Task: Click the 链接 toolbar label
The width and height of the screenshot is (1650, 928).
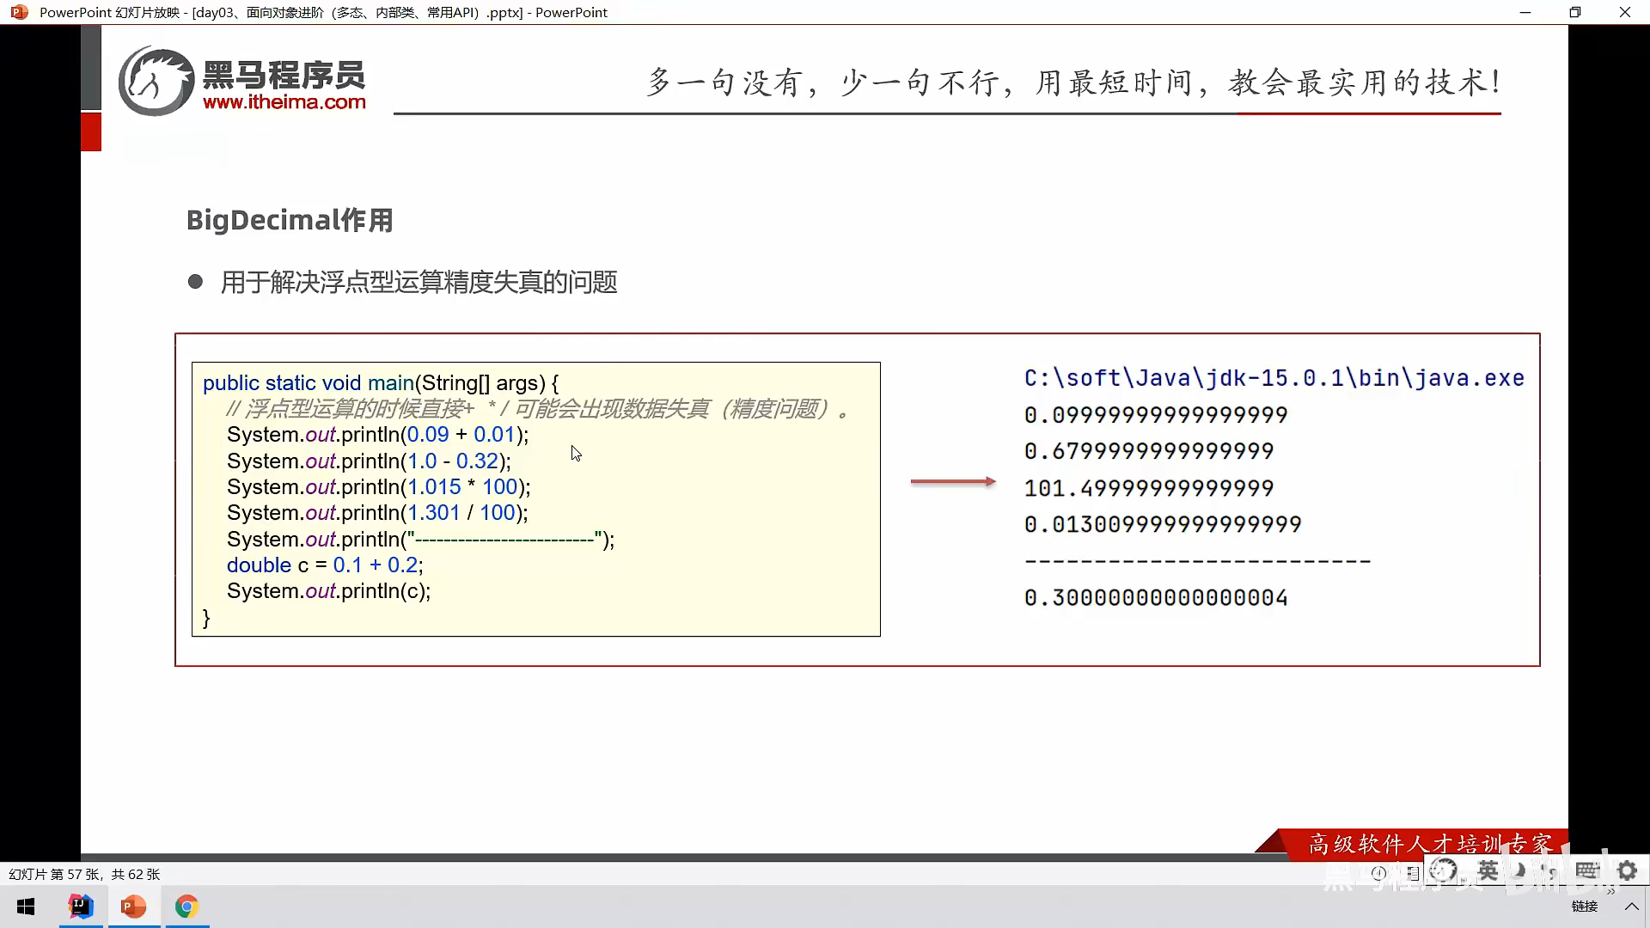Action: tap(1584, 907)
